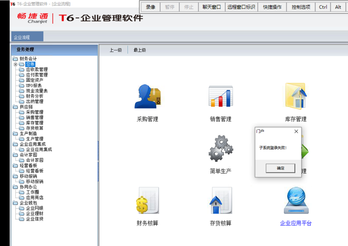
Task: Click the 畅捷通 Chanjet logo
Action: pos(32,18)
